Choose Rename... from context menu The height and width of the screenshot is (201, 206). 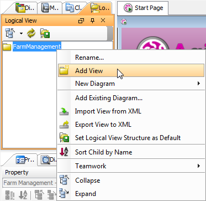click(131, 58)
